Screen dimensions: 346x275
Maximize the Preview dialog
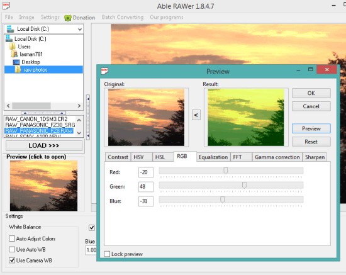point(311,69)
